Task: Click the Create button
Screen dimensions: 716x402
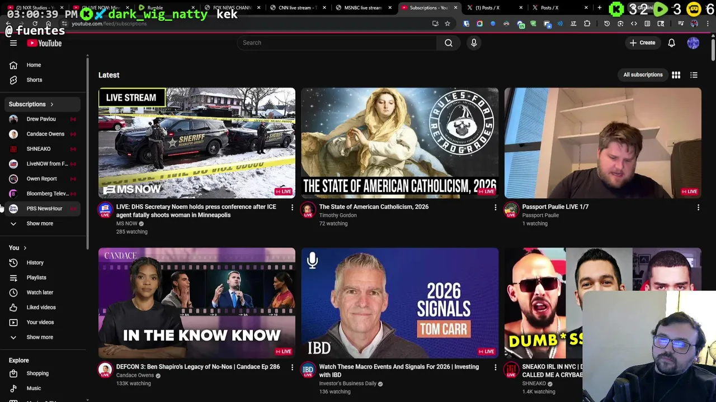Action: [642, 43]
